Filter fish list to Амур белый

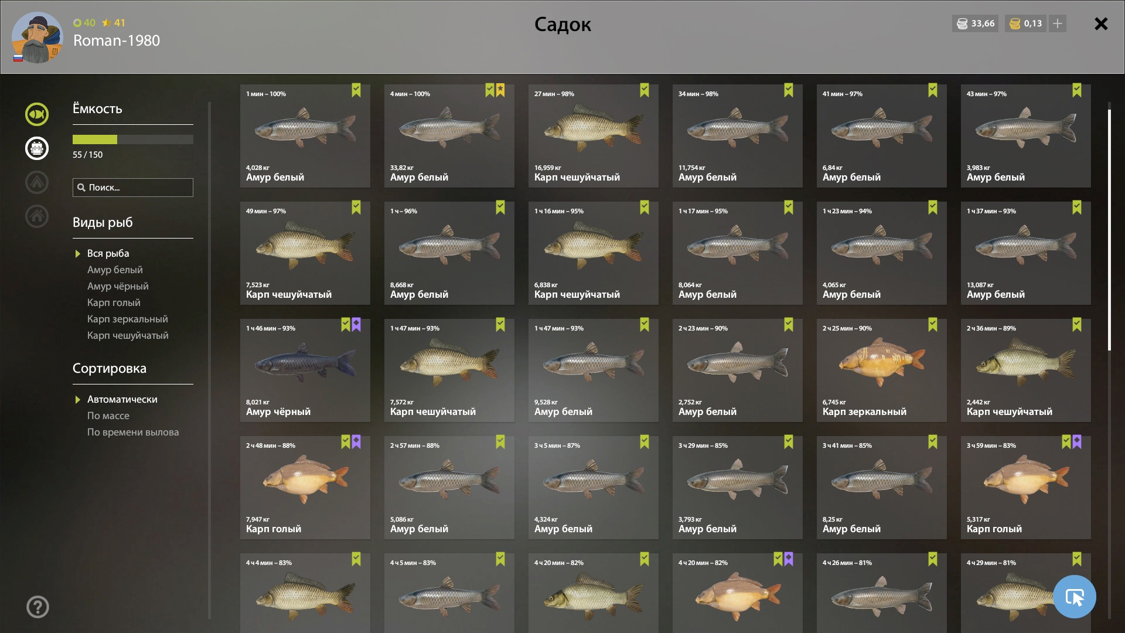pyautogui.click(x=115, y=270)
